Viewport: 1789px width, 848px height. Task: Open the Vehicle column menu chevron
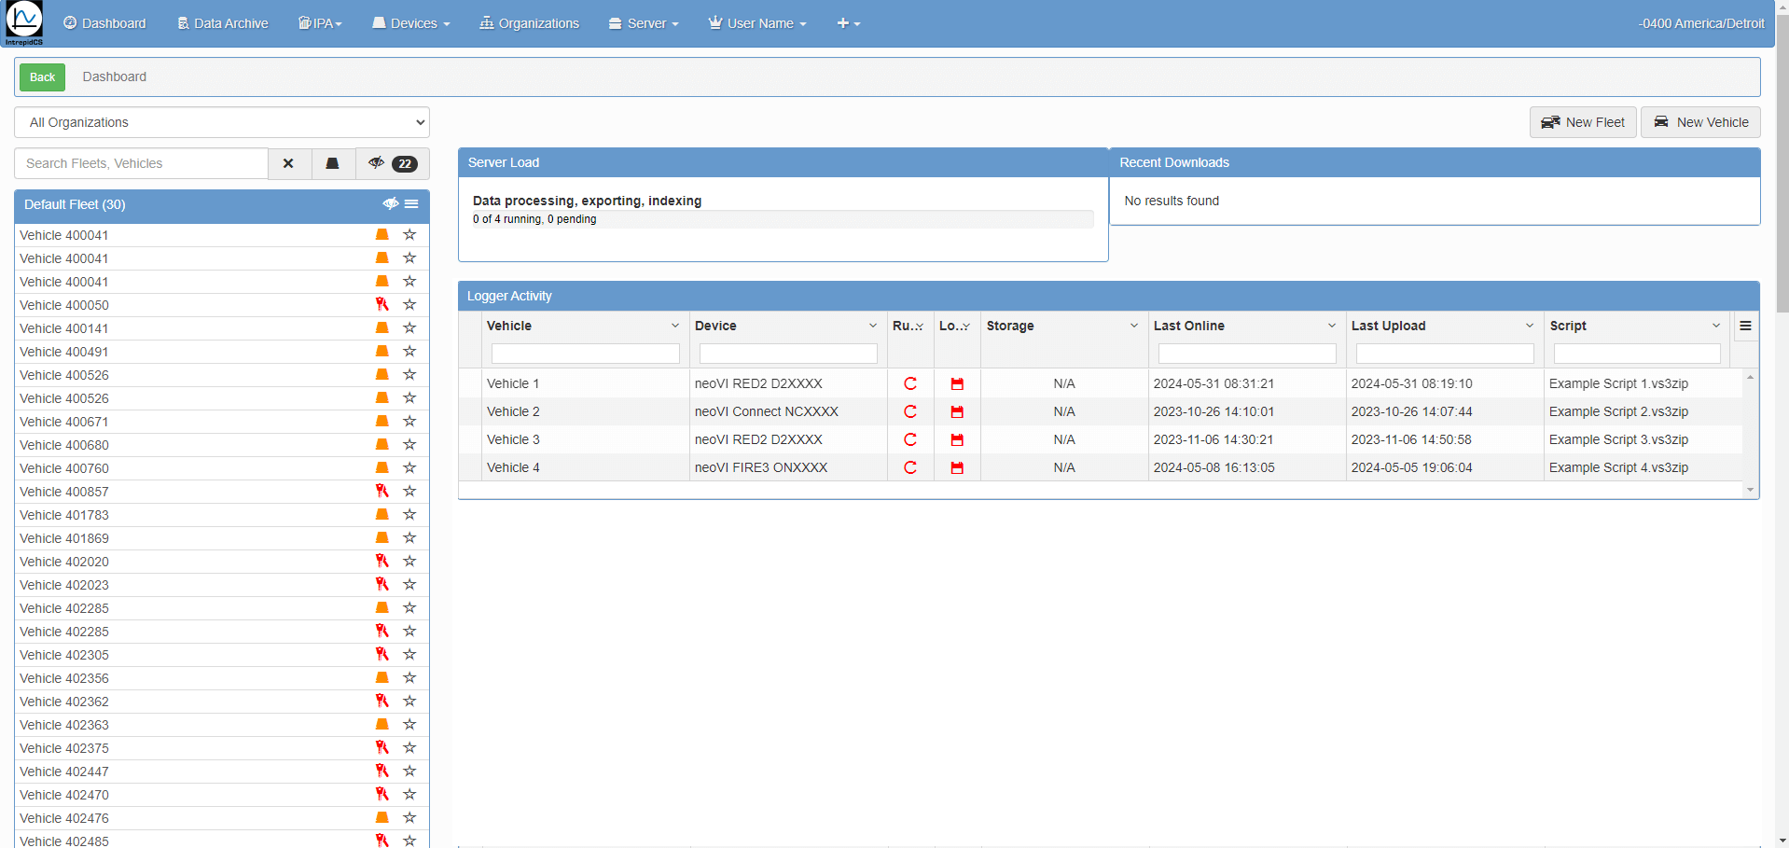click(675, 326)
